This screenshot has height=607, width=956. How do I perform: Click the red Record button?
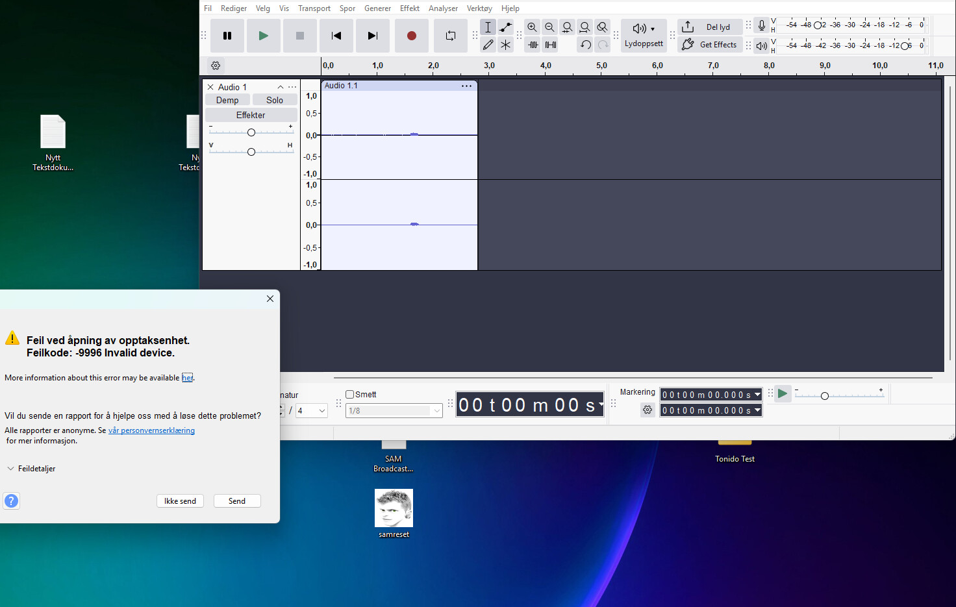point(411,36)
